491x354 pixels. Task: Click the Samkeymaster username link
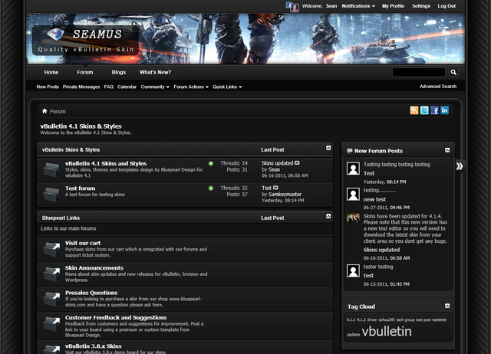(x=285, y=194)
